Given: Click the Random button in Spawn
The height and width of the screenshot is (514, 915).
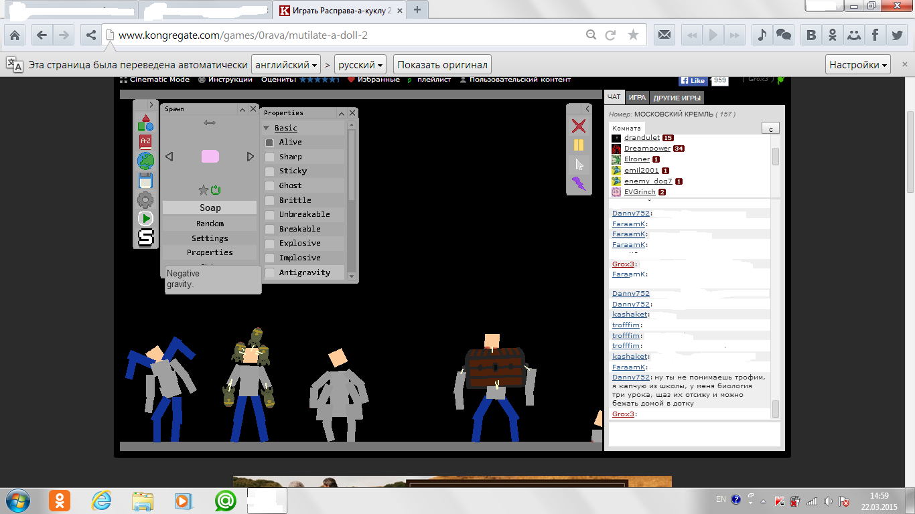Looking at the screenshot, I should point(210,224).
